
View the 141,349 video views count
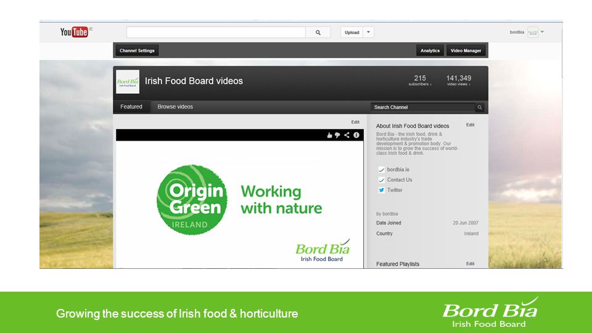point(459,80)
